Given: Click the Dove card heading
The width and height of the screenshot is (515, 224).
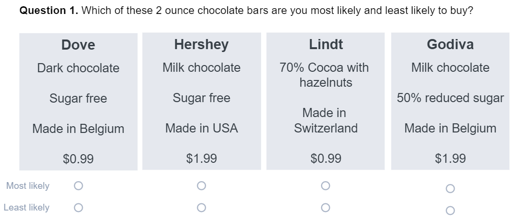Looking at the screenshot, I should 78,45.
